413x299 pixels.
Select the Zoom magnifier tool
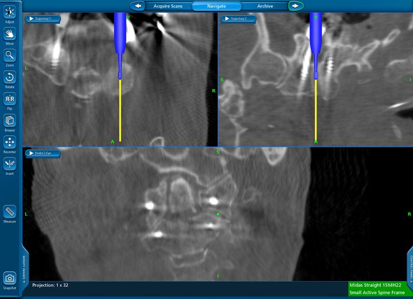point(10,56)
